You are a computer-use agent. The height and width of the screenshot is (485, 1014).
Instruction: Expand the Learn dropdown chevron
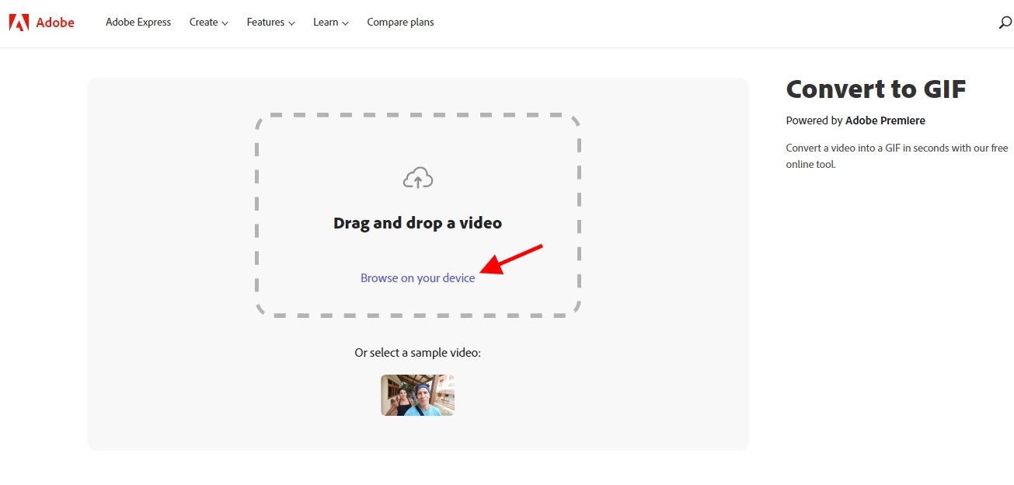pyautogui.click(x=345, y=23)
